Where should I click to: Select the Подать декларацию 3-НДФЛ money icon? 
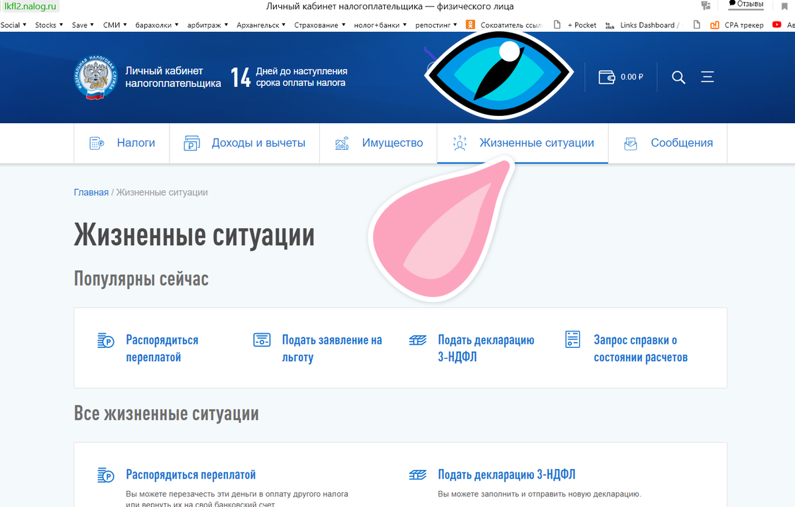pos(417,339)
